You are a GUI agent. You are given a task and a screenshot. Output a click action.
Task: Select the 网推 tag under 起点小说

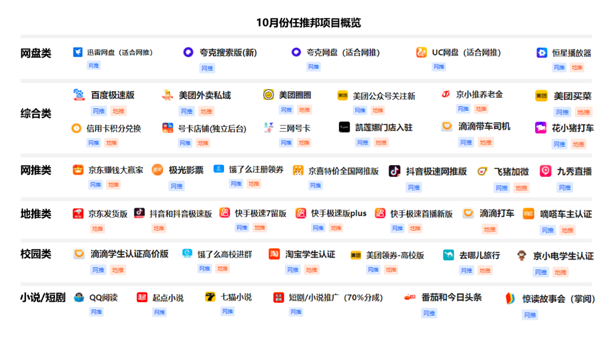(x=159, y=312)
